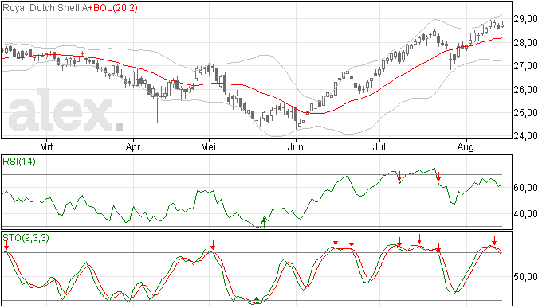The image size is (550, 308).
Task: Select the Aug month label on the axis
Action: point(466,147)
